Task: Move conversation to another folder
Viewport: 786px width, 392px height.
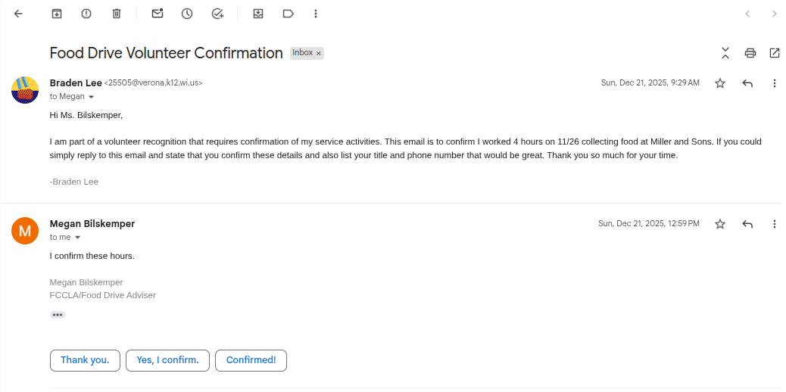Action: click(258, 14)
